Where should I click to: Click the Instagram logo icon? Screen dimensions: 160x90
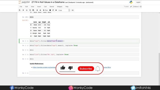pos(70,88)
